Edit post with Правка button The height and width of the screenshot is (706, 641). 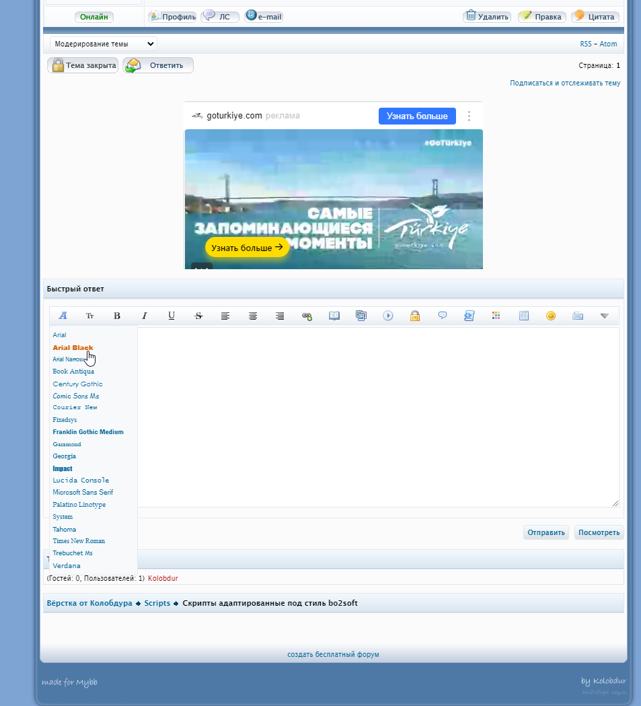542,17
